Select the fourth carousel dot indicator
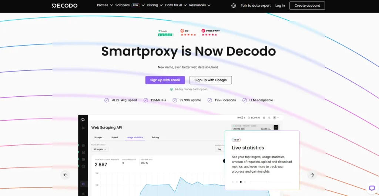 (x=245, y=182)
